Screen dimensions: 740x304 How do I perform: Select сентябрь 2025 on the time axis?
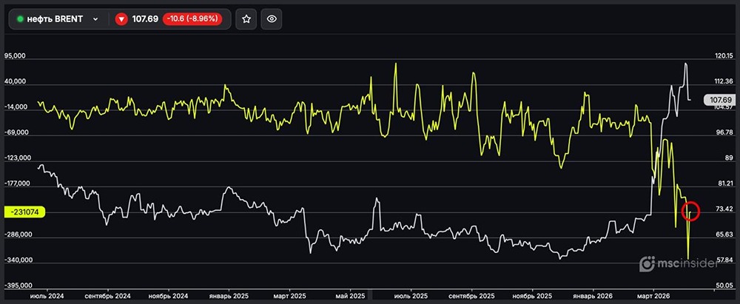point(473,295)
